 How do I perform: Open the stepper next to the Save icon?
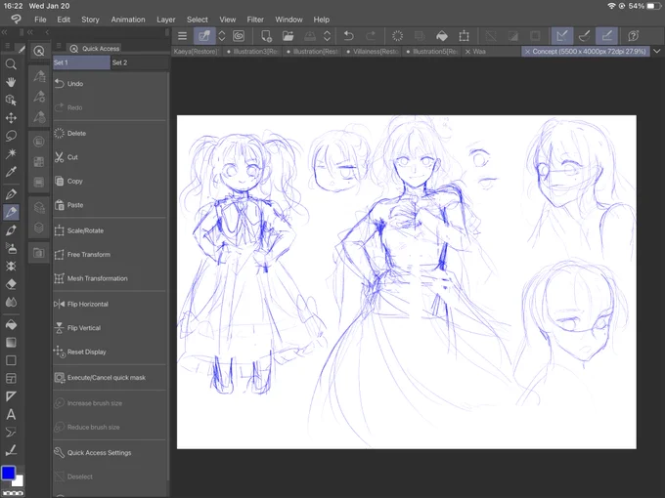tap(327, 36)
